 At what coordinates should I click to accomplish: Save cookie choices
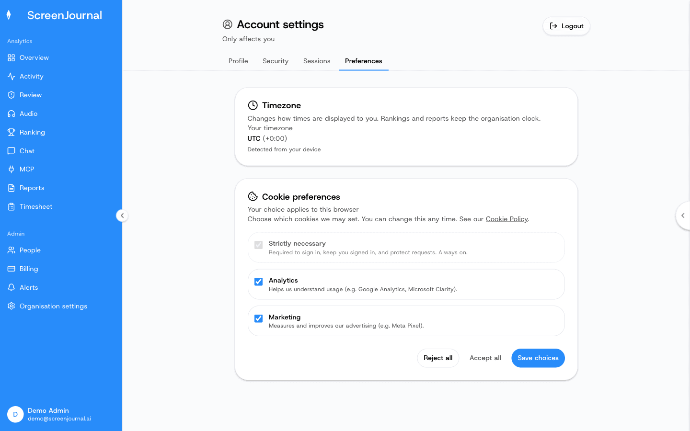(x=538, y=358)
